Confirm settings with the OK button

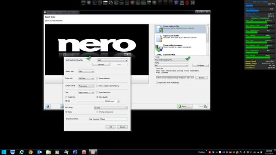tap(111, 127)
